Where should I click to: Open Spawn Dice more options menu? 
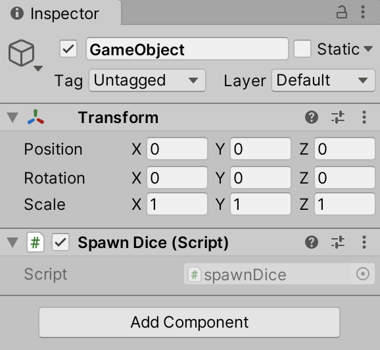tap(364, 242)
